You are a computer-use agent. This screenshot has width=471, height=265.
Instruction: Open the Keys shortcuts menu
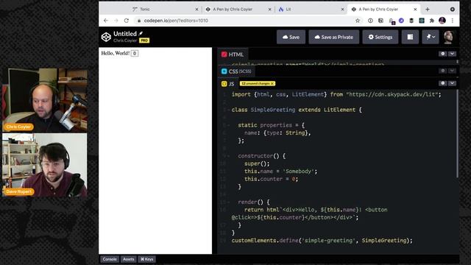click(x=147, y=259)
